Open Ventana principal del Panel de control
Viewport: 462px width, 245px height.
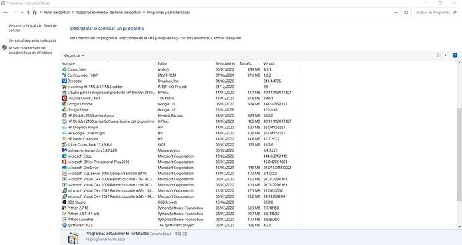coord(33,28)
